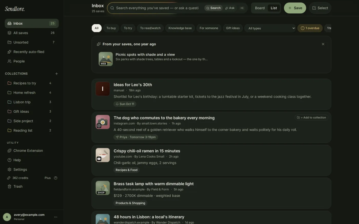This screenshot has height=224, width=359.
Task: Open the Help page
Action: [32, 160]
